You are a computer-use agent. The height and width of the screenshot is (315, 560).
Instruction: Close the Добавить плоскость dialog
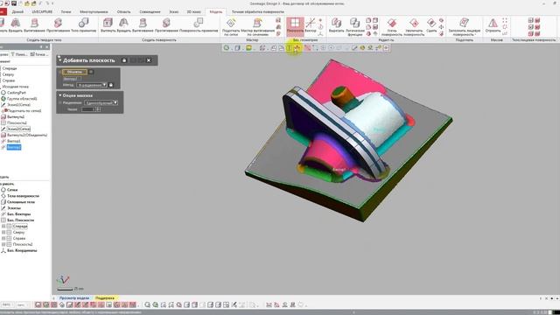coord(149,60)
